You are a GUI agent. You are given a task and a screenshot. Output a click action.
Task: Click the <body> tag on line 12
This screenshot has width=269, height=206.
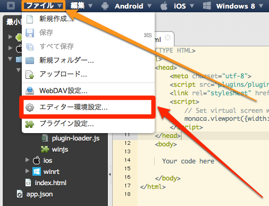(166, 144)
